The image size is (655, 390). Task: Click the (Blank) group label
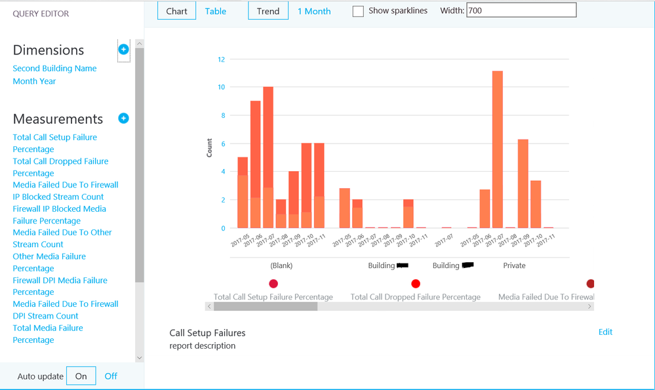(x=281, y=265)
